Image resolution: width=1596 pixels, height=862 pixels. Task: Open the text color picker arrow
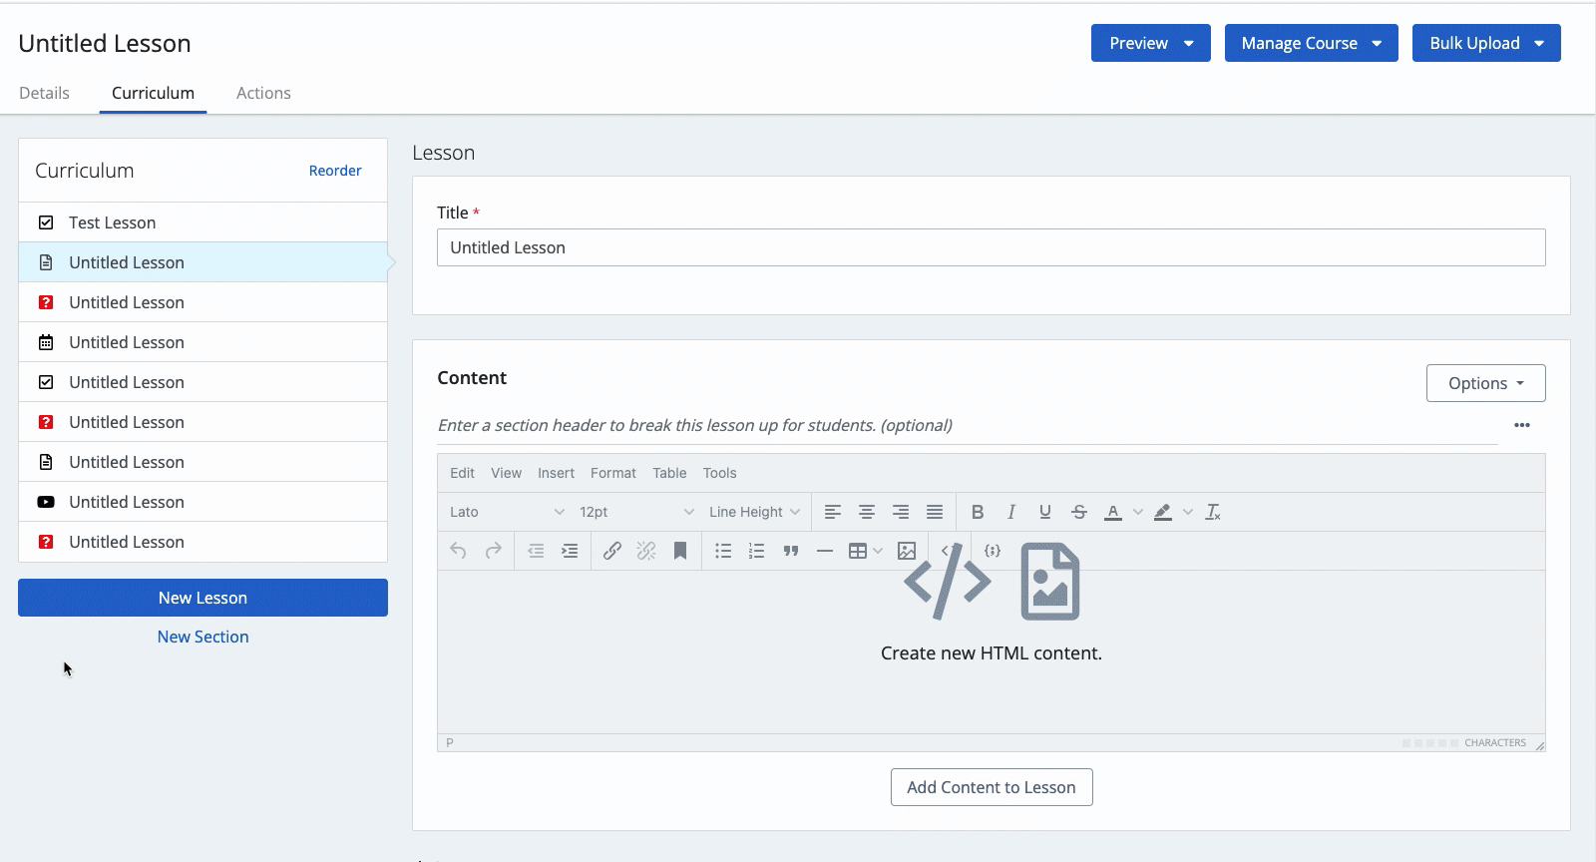point(1138,512)
